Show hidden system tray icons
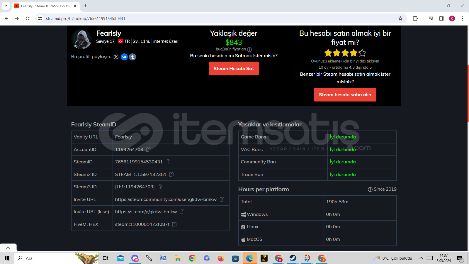The width and height of the screenshot is (469, 264). (421, 258)
